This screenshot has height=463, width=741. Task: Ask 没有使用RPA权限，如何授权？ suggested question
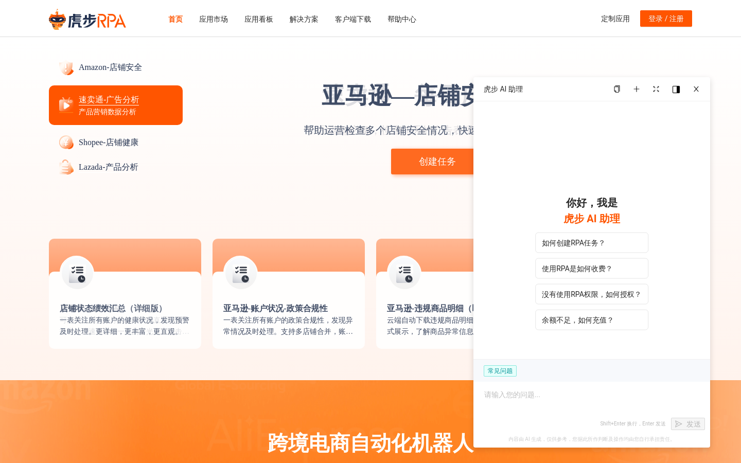tap(592, 294)
